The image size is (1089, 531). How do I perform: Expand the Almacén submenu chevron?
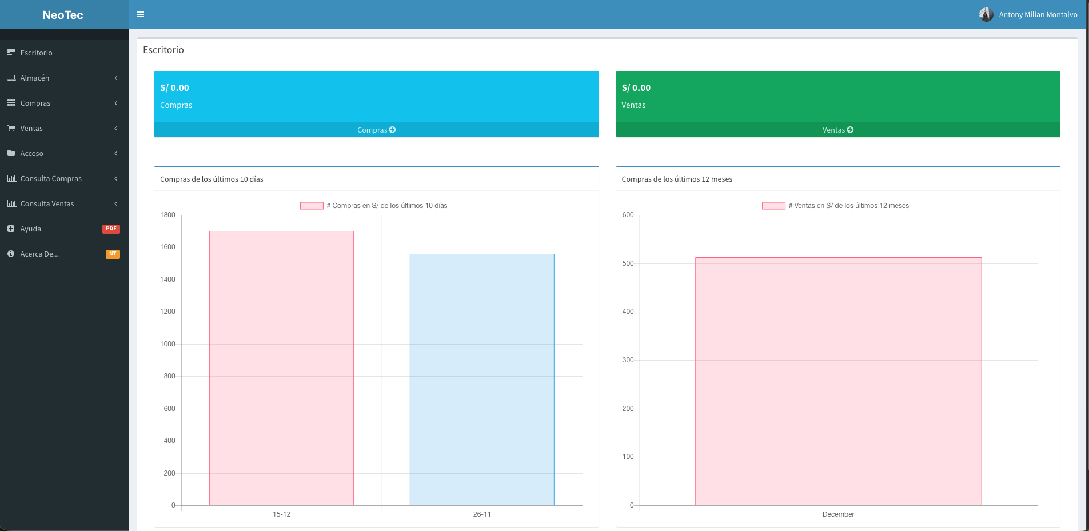[116, 78]
